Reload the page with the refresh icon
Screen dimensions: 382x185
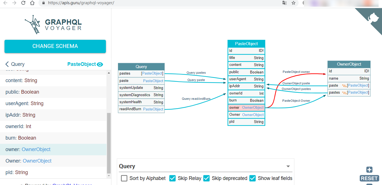tap(23, 3)
